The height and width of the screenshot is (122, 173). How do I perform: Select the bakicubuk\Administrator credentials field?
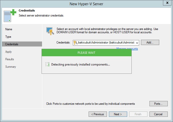(106, 43)
